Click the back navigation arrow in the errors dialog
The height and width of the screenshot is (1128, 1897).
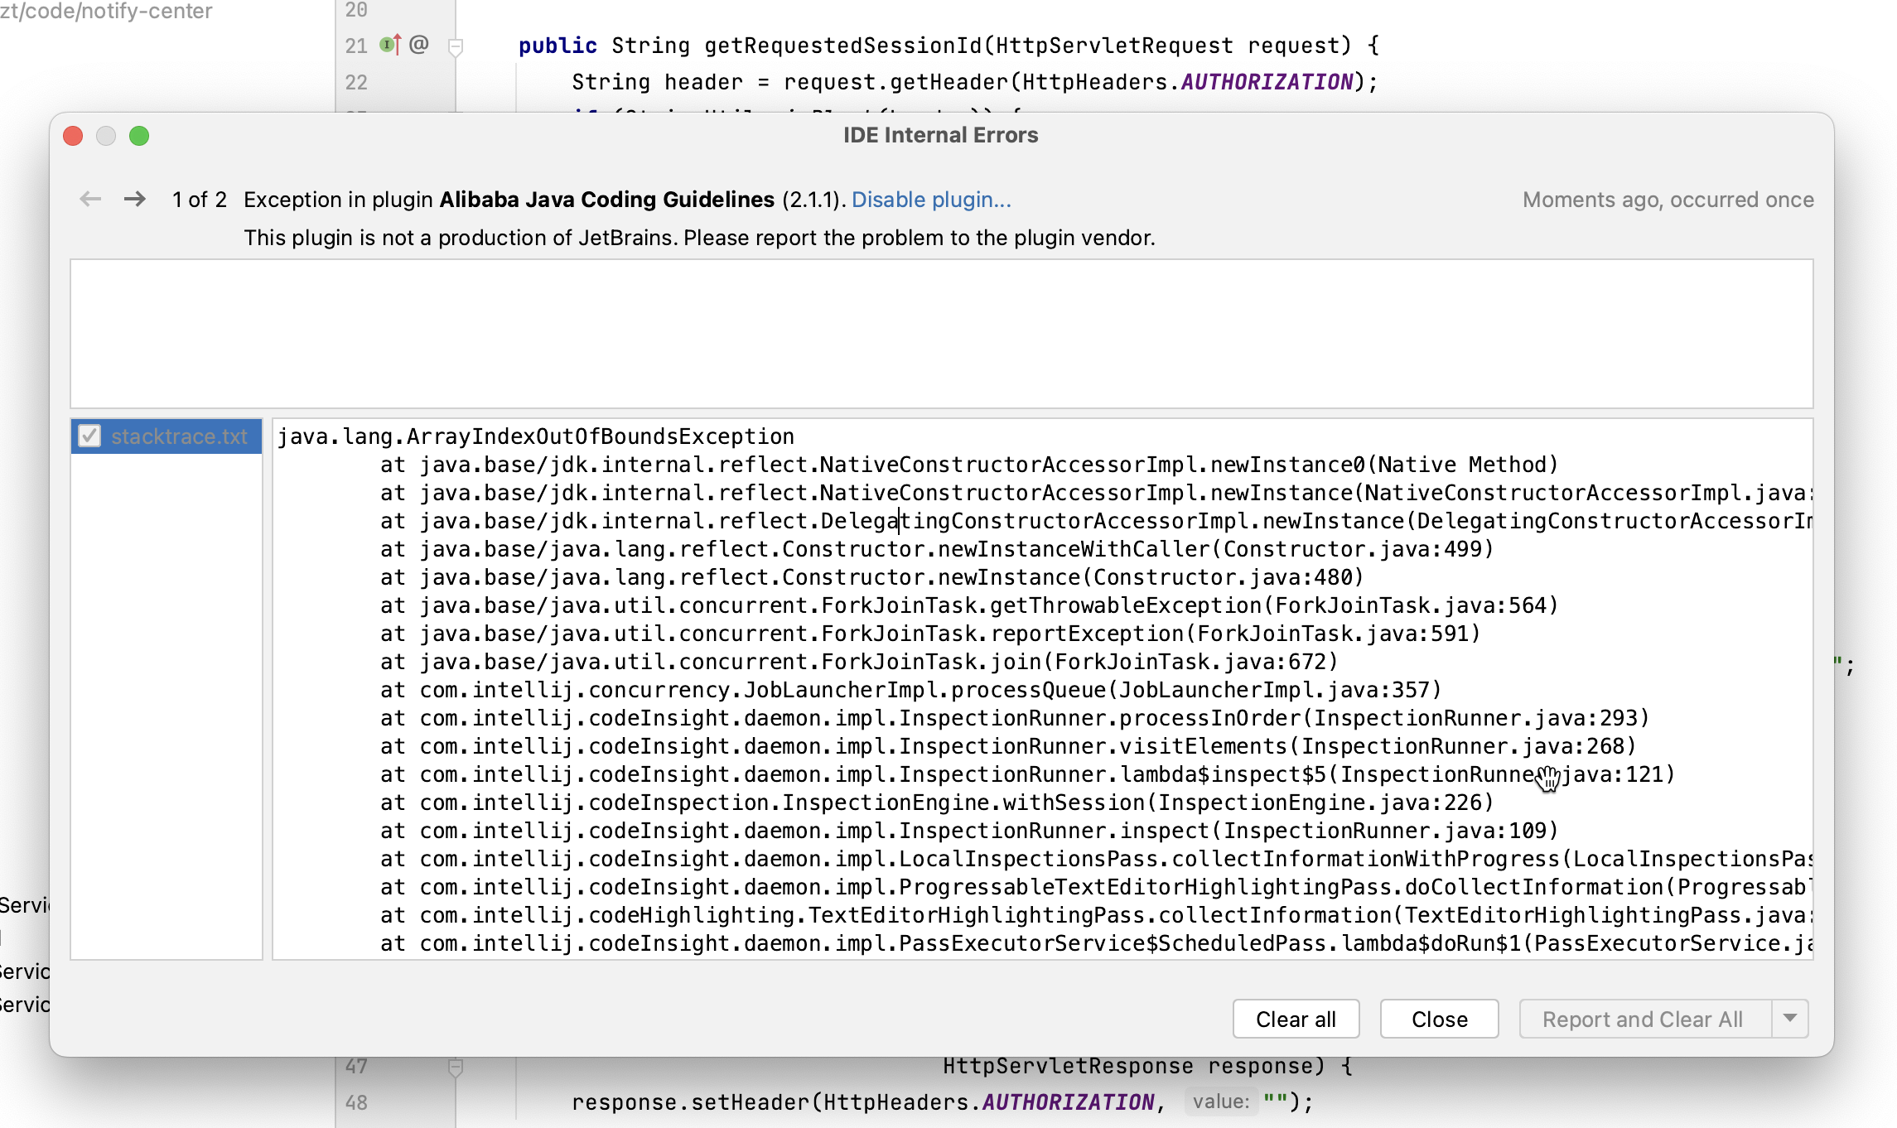(x=90, y=199)
